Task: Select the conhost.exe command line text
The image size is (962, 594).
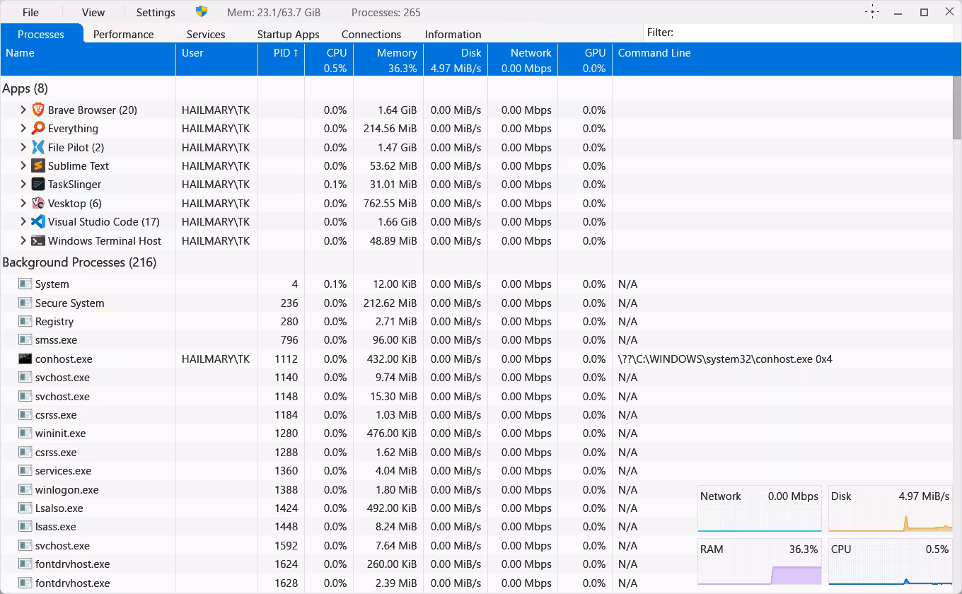Action: (x=725, y=359)
